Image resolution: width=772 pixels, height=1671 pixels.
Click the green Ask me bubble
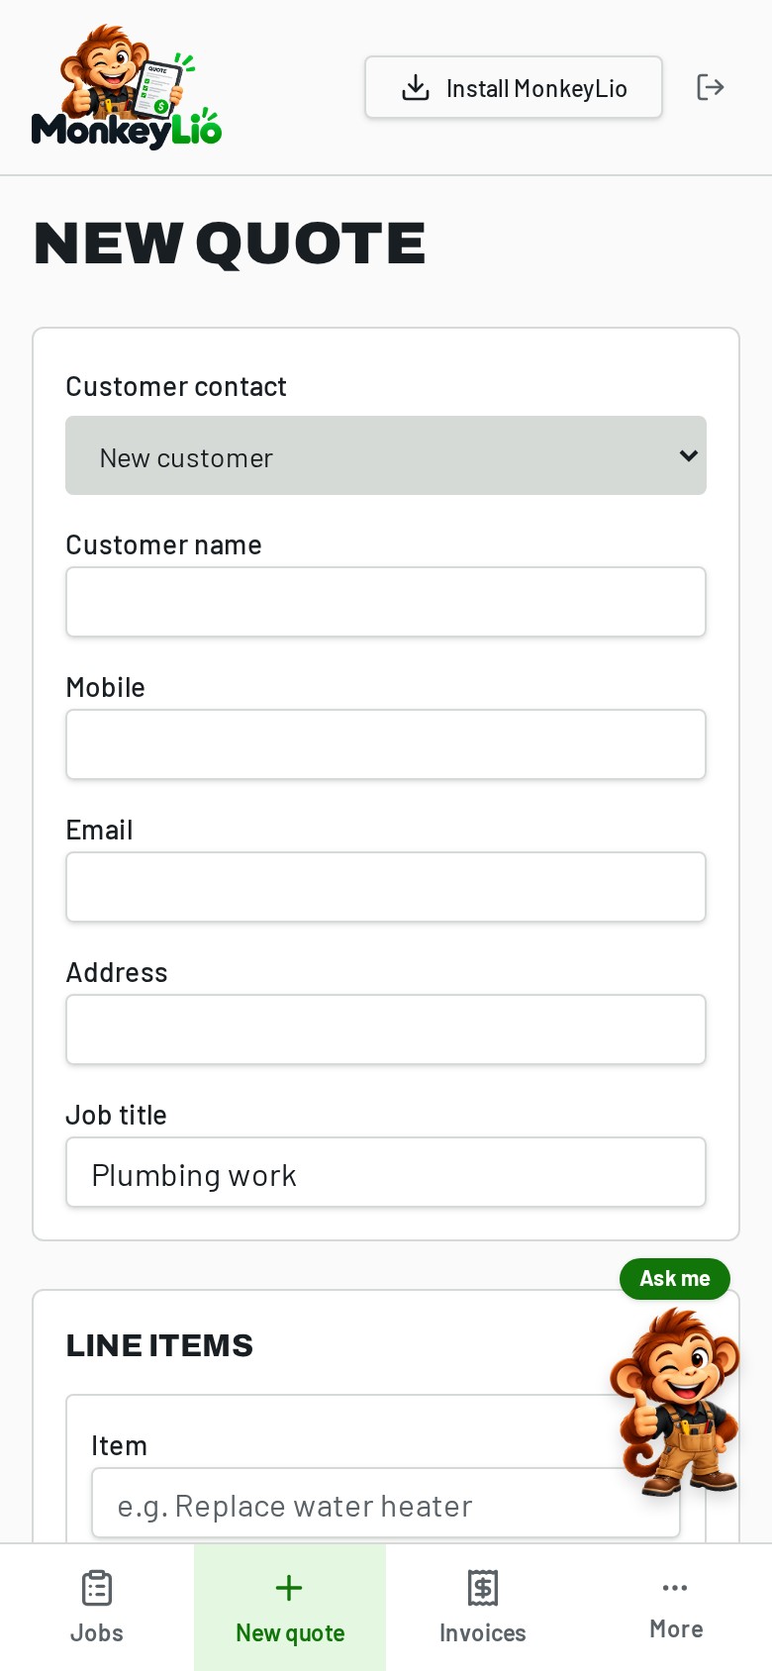point(675,1279)
